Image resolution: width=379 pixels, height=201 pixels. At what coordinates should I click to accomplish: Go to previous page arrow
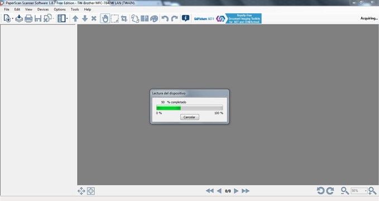click(219, 191)
